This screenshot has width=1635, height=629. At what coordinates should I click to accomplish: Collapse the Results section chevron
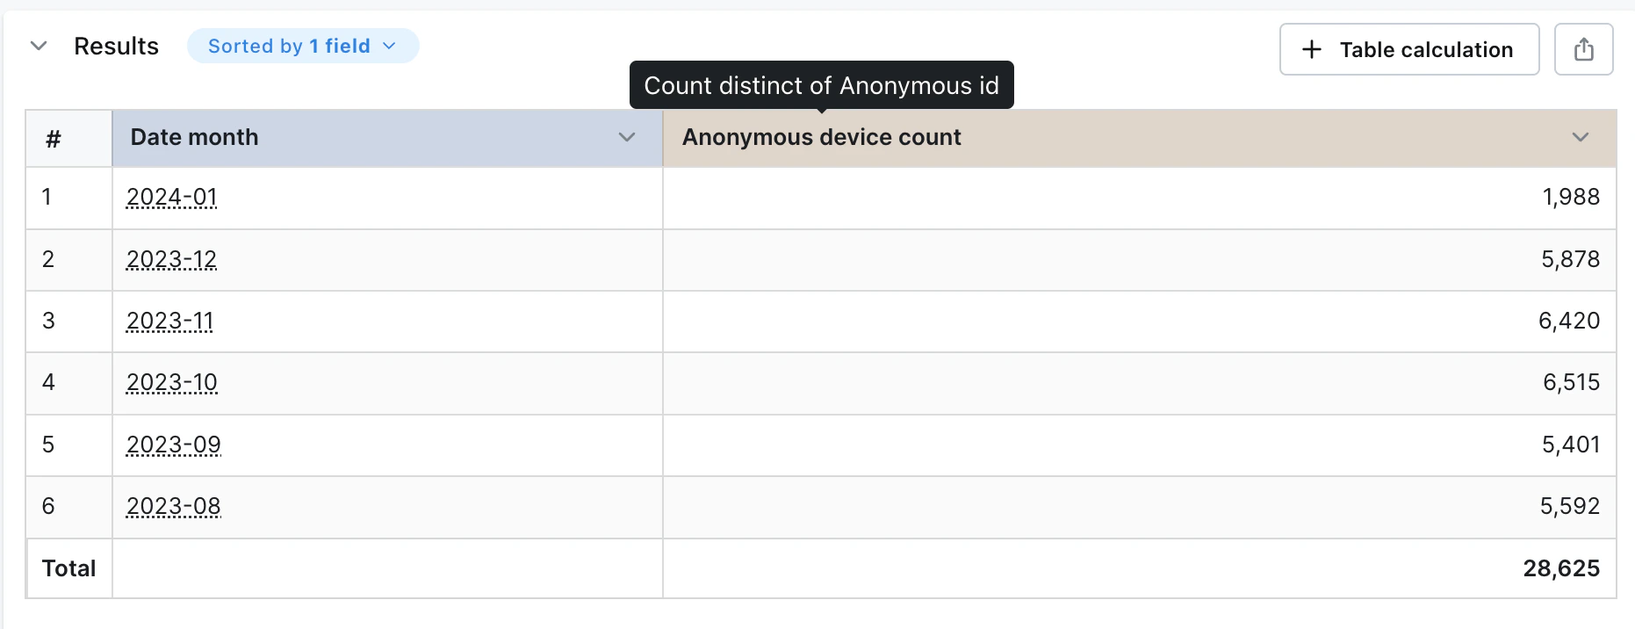point(39,46)
